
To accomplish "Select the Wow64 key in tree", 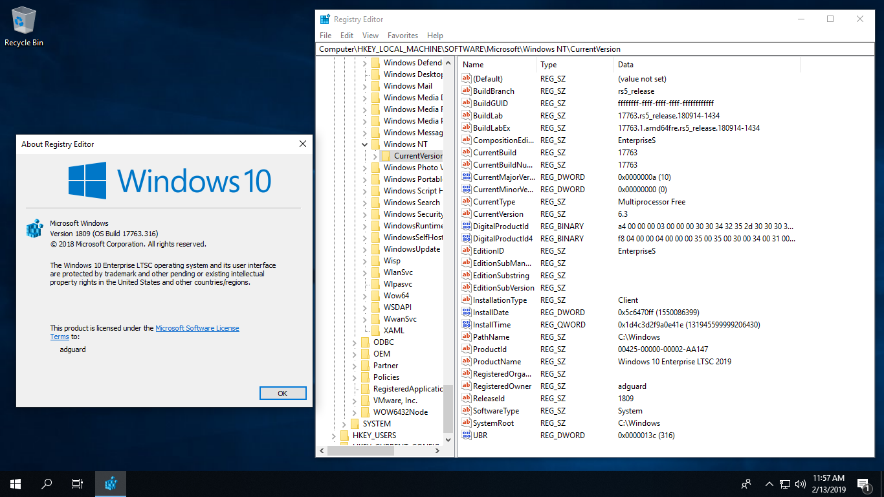I will coord(396,295).
